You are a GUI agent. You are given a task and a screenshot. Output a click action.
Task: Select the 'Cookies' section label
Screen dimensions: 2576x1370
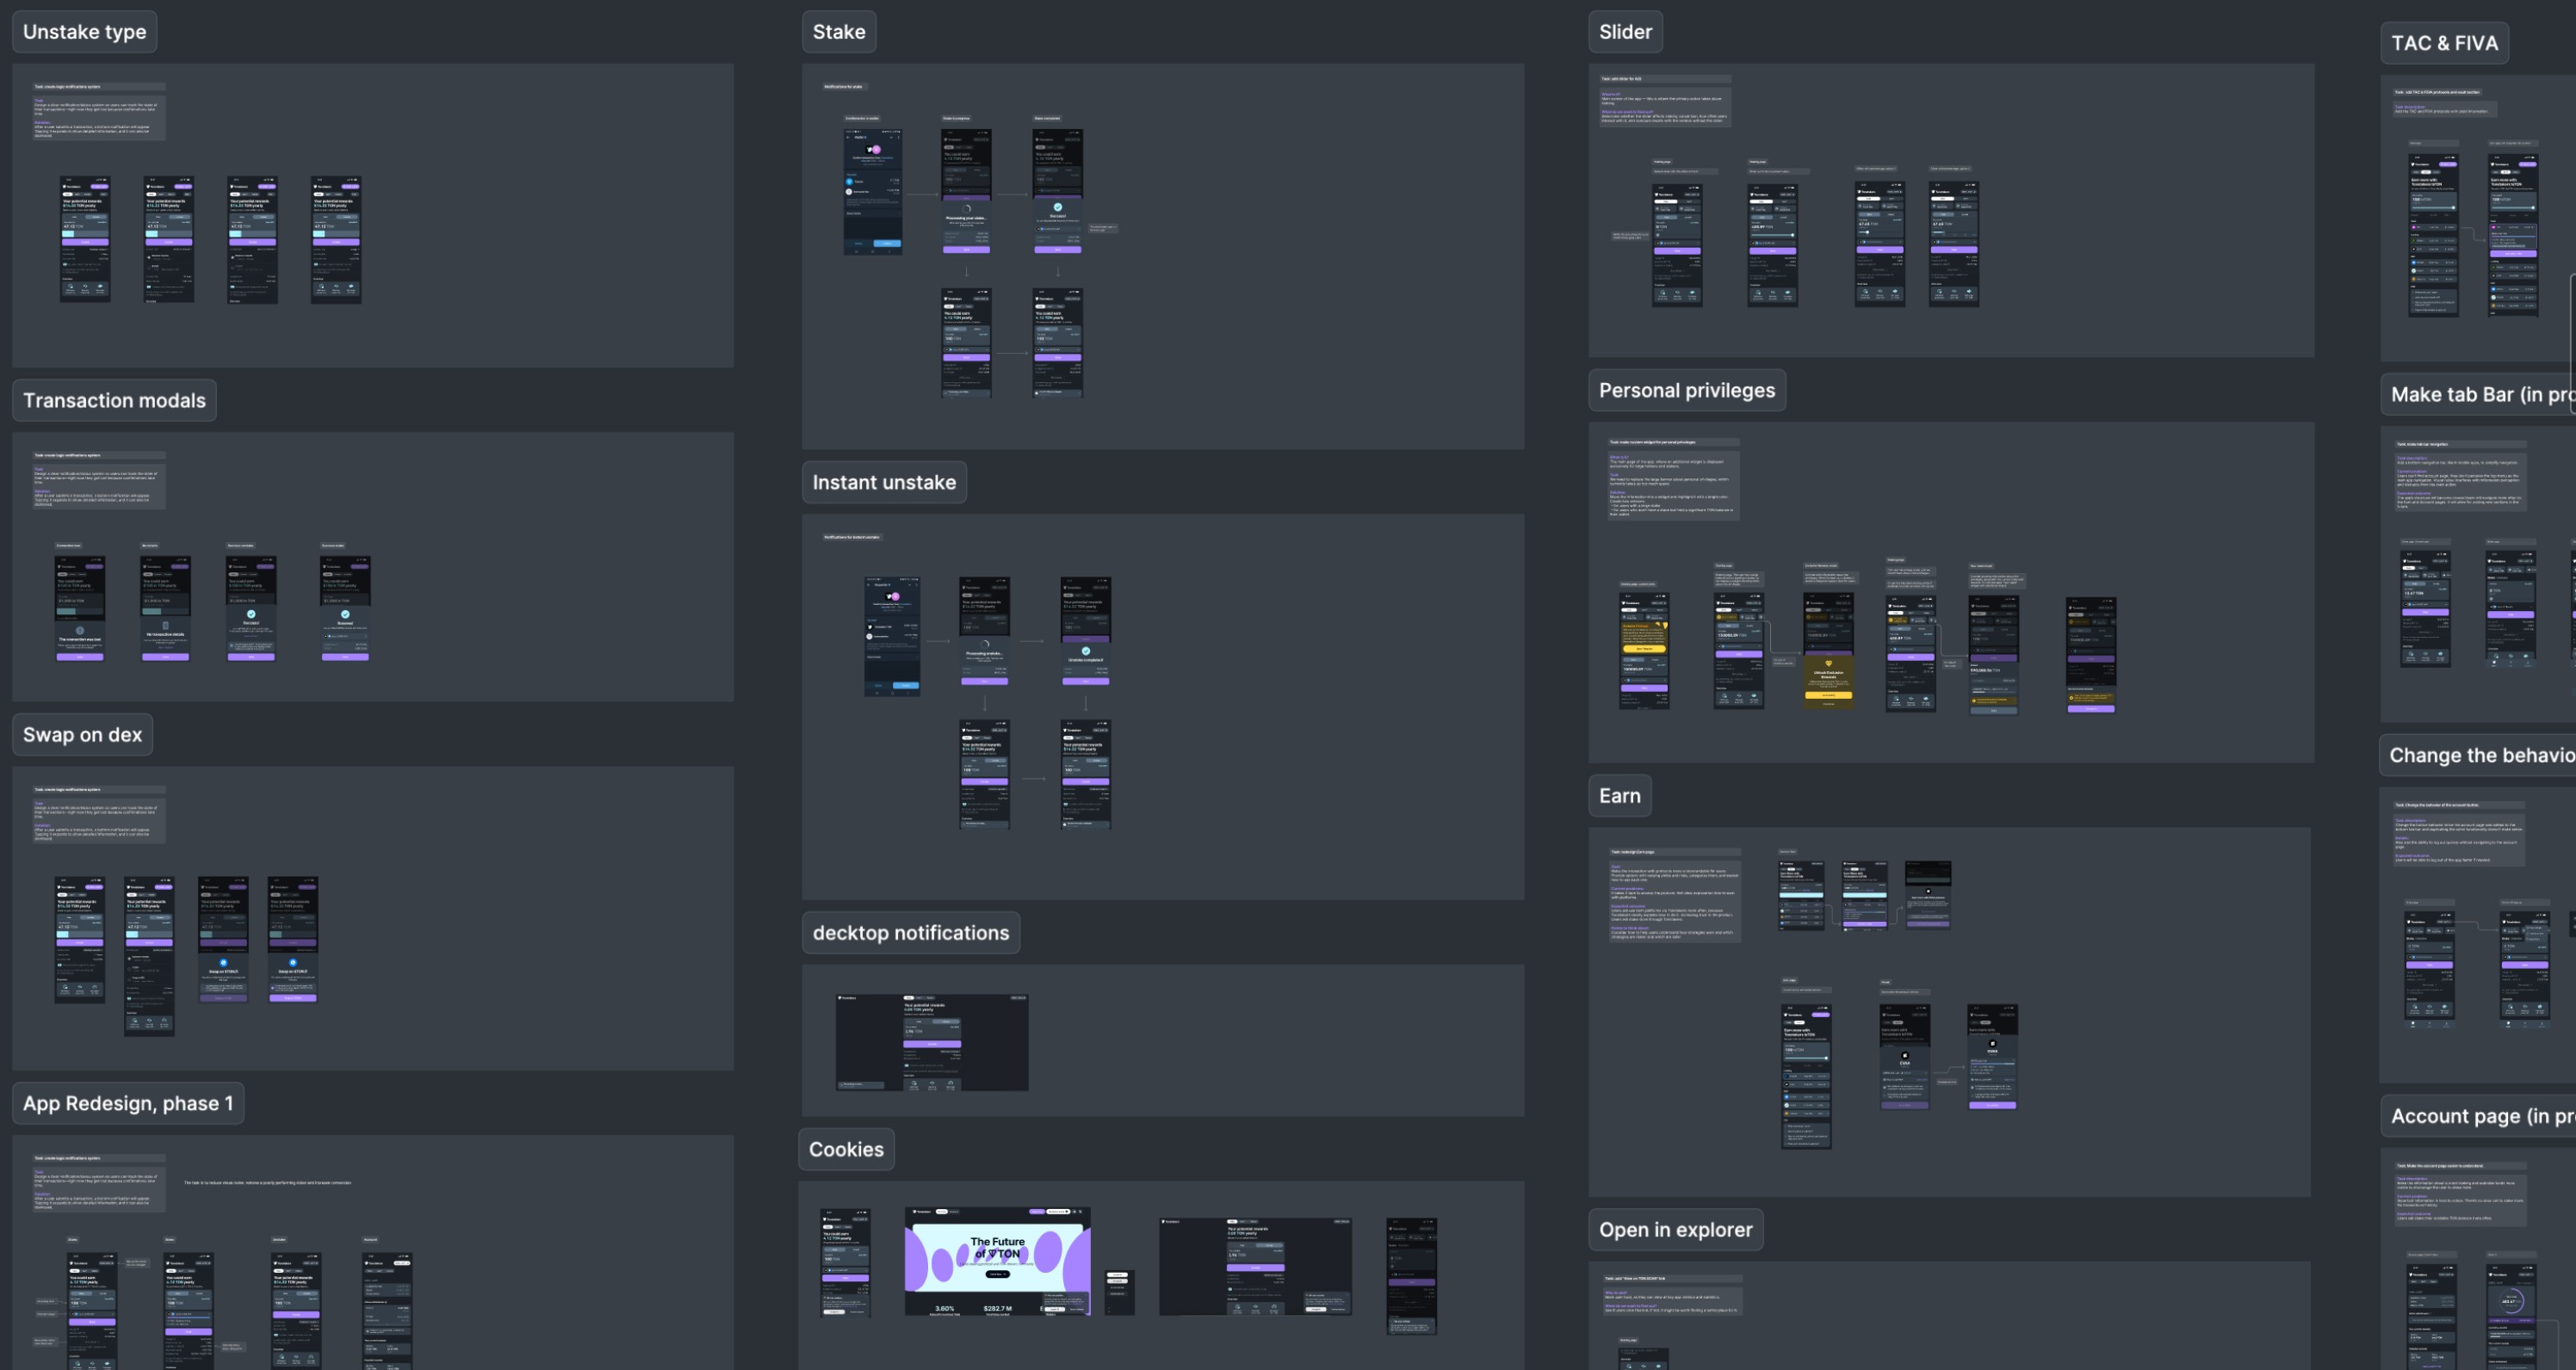[845, 1151]
